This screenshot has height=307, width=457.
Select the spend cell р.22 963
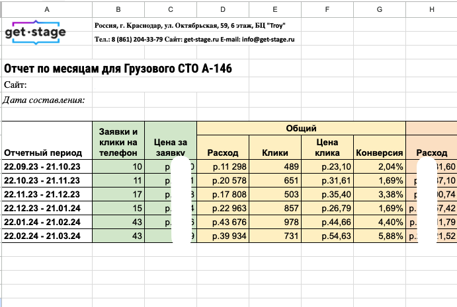[223, 208]
